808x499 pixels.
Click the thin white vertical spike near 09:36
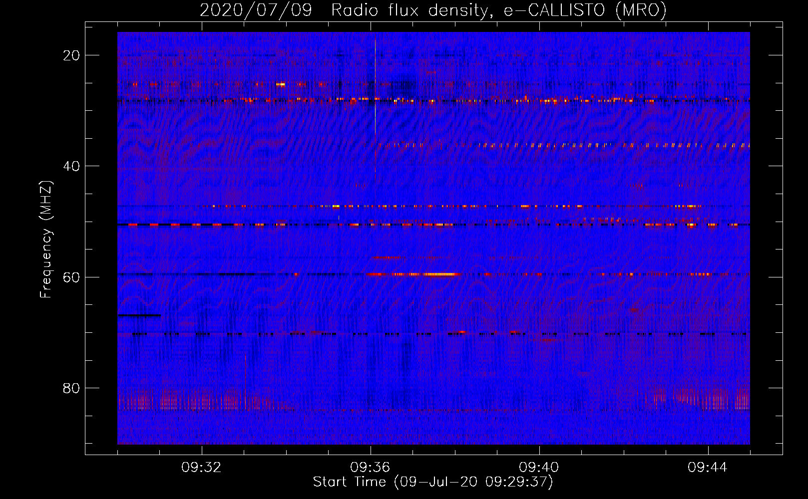[x=376, y=87]
